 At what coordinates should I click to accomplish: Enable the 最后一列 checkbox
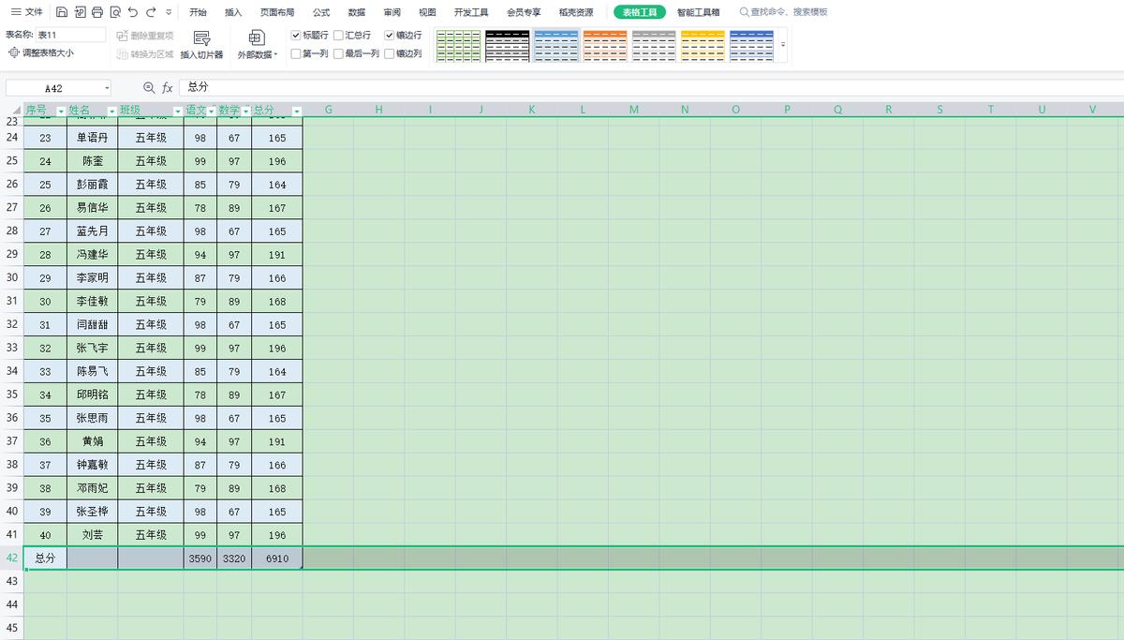pos(339,53)
